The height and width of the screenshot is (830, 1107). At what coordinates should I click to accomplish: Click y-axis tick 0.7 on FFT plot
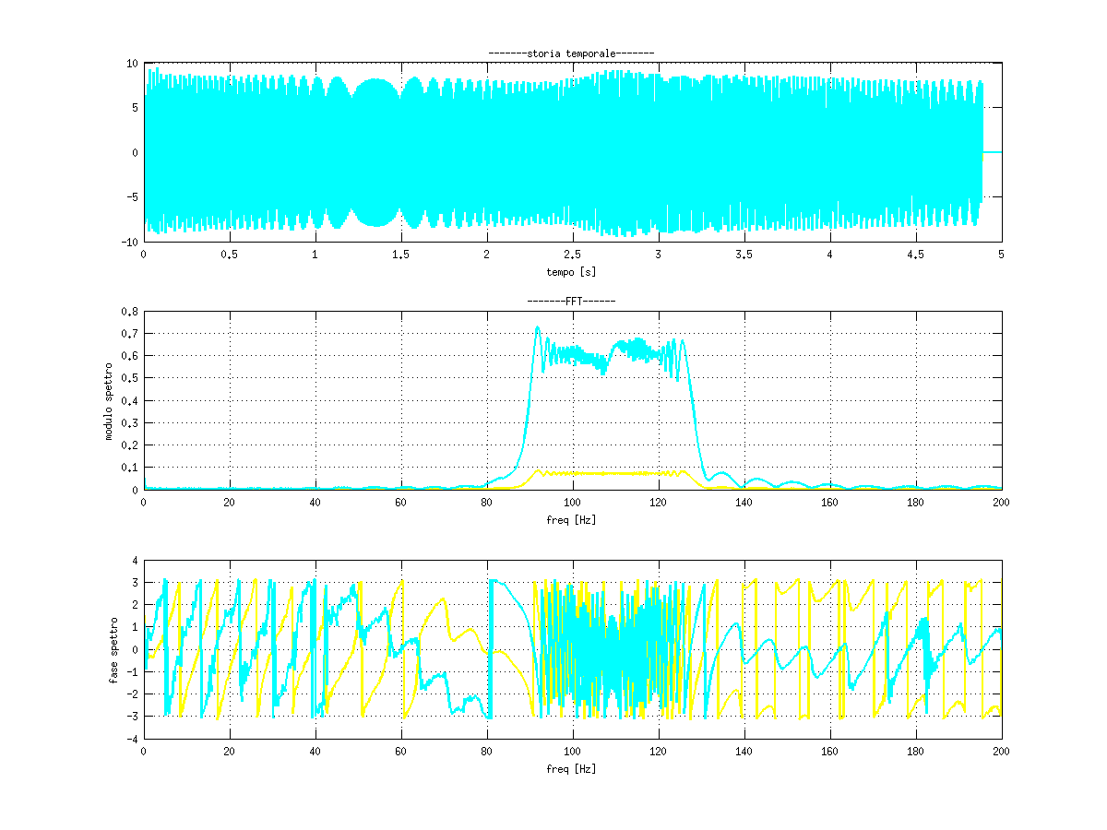(x=130, y=334)
